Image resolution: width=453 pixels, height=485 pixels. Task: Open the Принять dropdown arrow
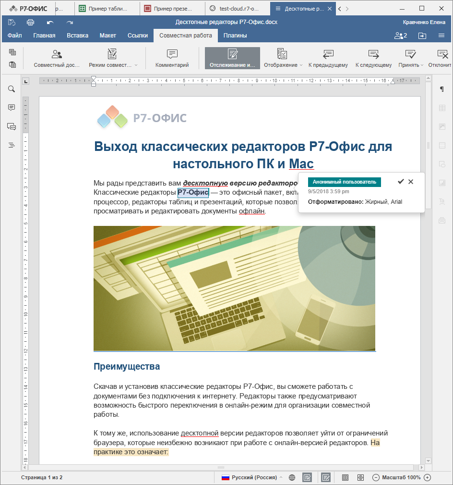click(422, 65)
